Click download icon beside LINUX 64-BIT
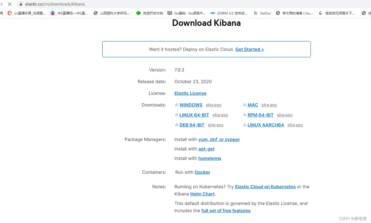This screenshot has height=223, width=371. [x=177, y=115]
